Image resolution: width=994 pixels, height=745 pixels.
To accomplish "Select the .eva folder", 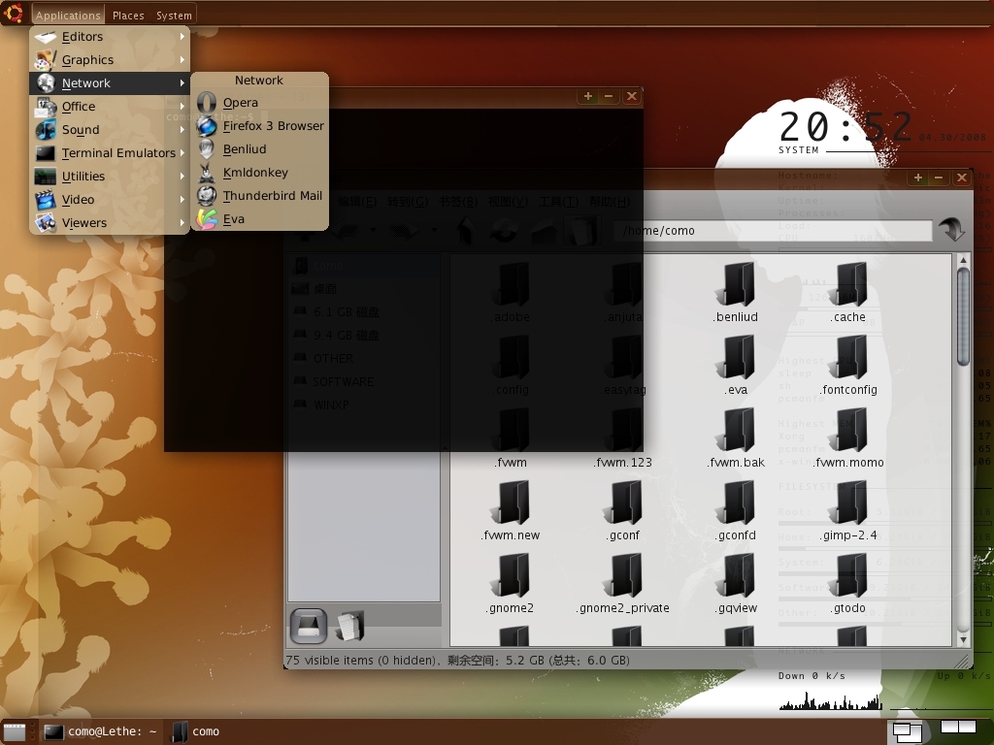I will point(736,366).
